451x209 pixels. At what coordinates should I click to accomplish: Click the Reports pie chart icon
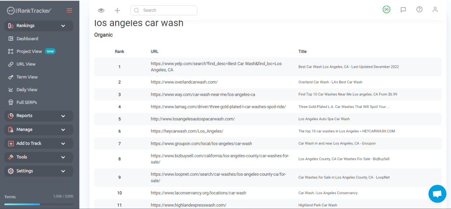(11, 116)
